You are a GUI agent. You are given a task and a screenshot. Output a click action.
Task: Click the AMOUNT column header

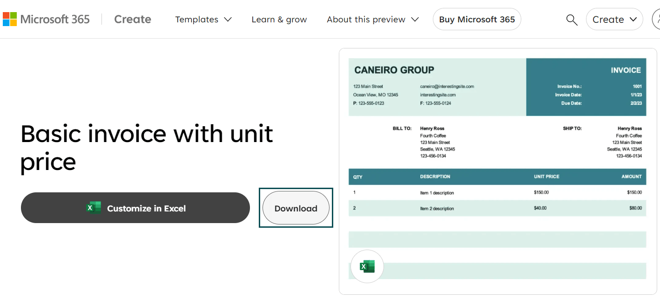pyautogui.click(x=632, y=177)
